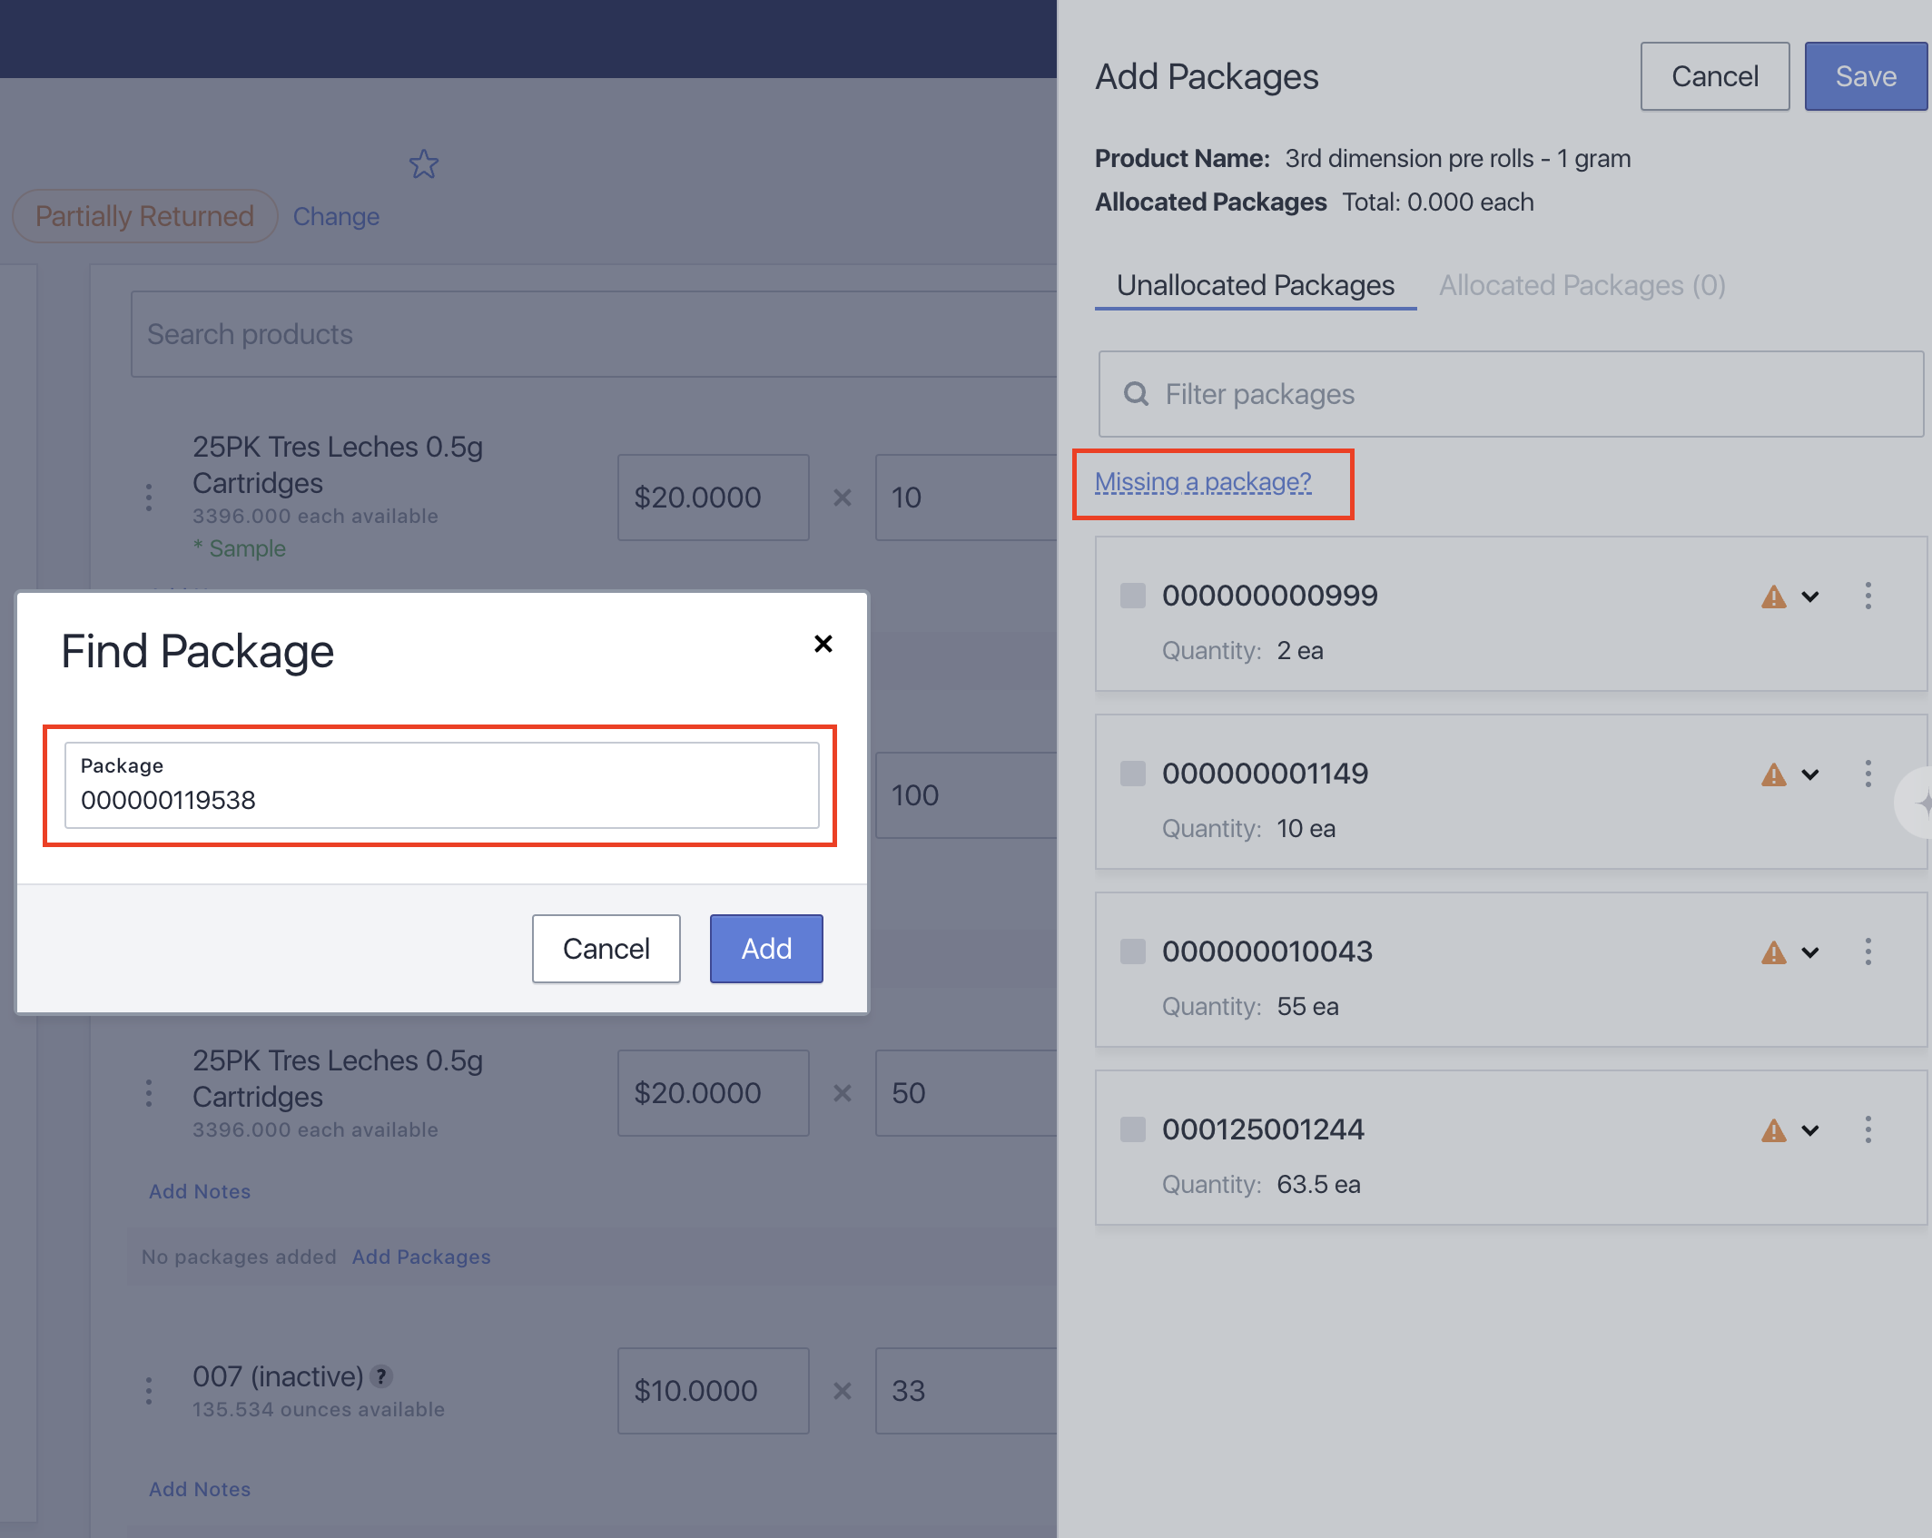Click quantity field showing 33

(966, 1391)
